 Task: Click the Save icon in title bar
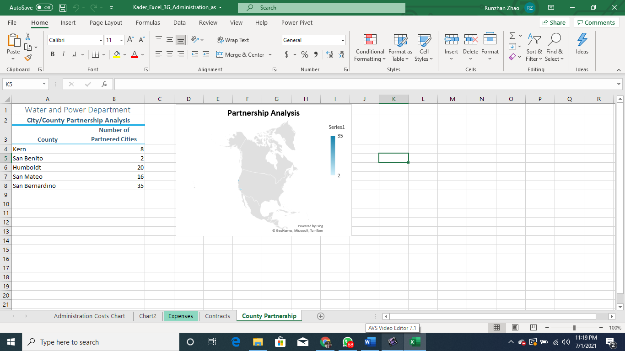63,8
